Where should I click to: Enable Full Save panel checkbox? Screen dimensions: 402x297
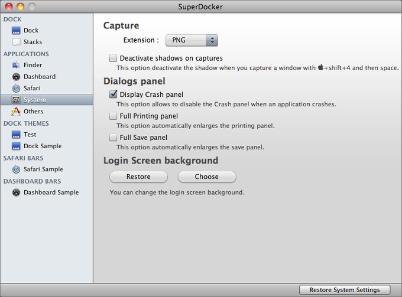pos(113,137)
